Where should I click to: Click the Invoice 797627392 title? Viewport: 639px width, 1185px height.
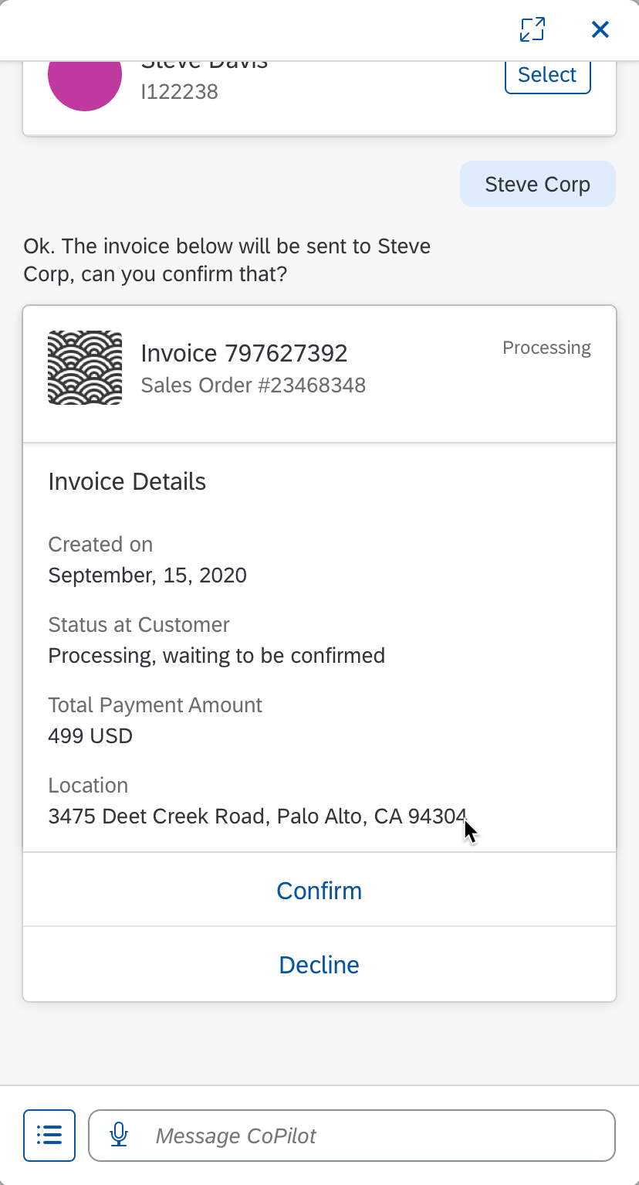244,353
